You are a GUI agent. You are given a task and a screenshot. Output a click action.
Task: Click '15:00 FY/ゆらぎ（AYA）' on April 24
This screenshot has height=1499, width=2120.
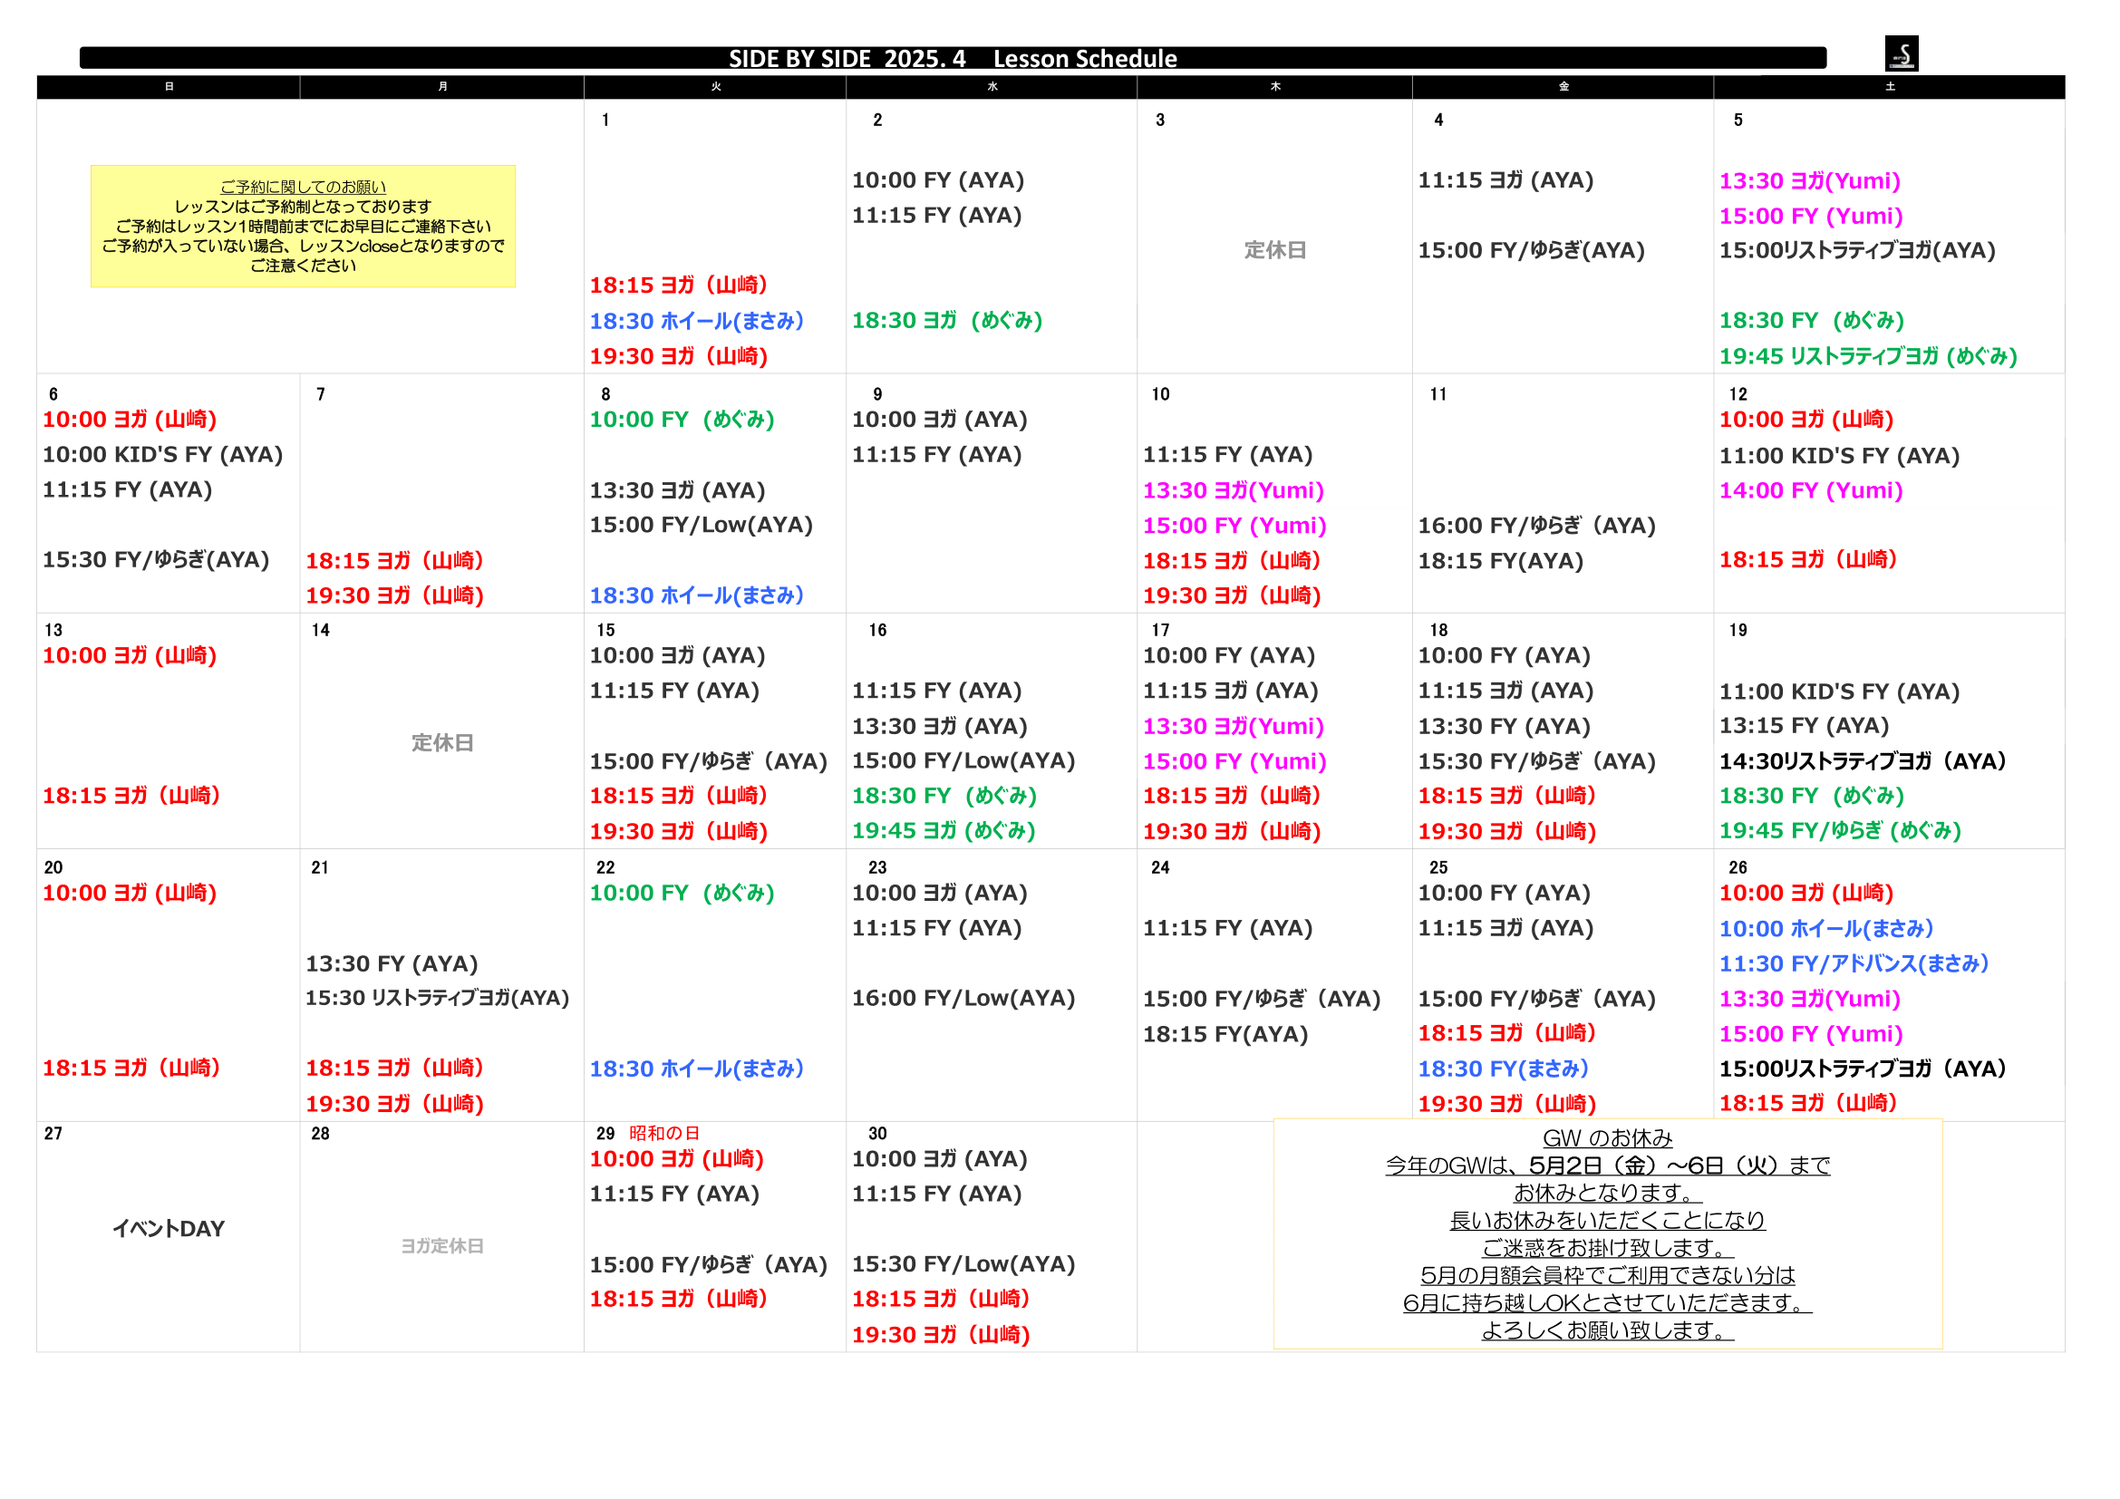click(1263, 999)
